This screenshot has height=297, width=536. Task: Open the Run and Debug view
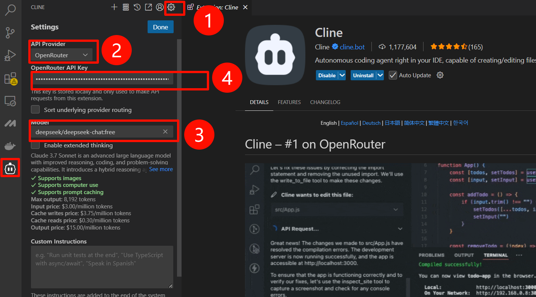click(10, 55)
